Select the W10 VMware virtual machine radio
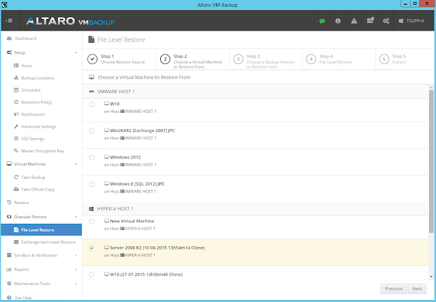Viewport: 436px width, 302px height. pos(91,104)
